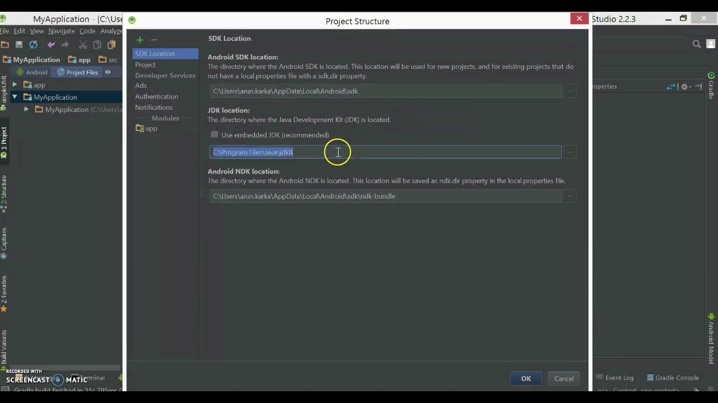
Task: Switch to the Project Files view tab
Action: coord(77,72)
